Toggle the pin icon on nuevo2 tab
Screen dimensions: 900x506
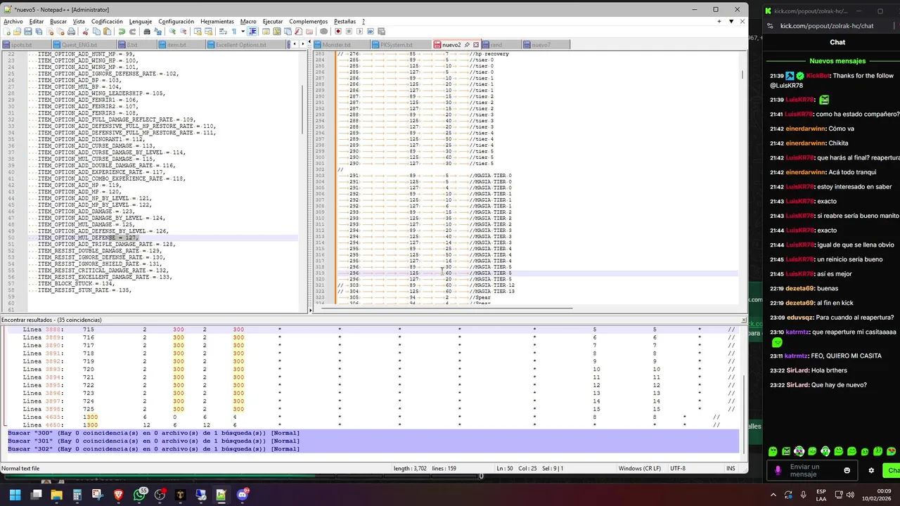(x=467, y=45)
